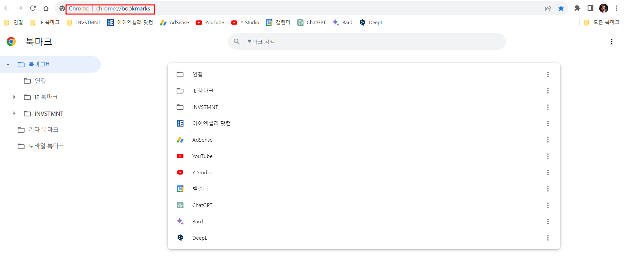Expand the INVSTMNT tree folder
The image size is (624, 259).
tap(14, 113)
